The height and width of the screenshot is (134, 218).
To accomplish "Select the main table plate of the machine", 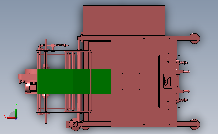I will click(x=144, y=81).
